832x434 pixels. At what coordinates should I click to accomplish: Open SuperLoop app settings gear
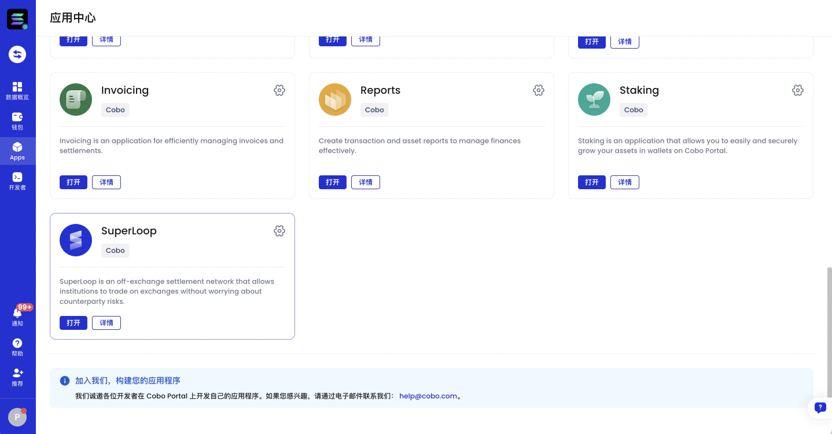tap(279, 231)
